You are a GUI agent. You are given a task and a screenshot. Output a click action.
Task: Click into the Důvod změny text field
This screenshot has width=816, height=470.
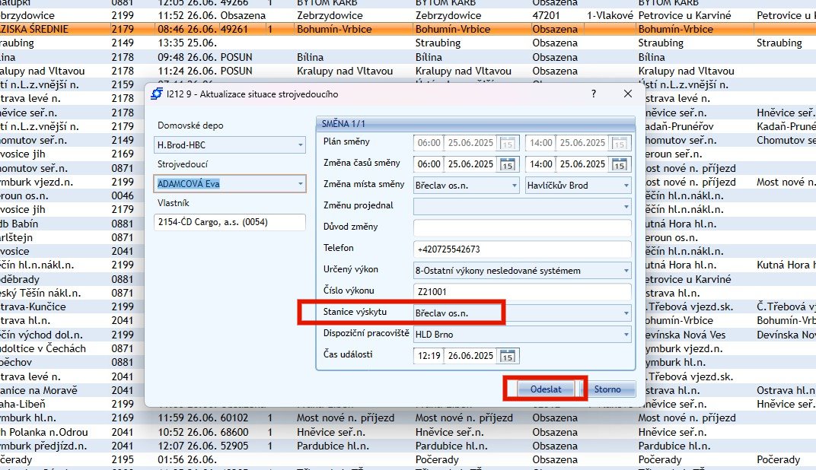522,227
